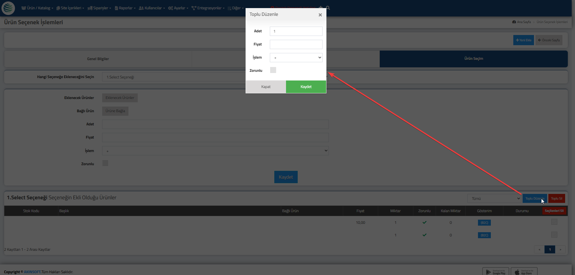The height and width of the screenshot is (275, 575).
Task: Expand the Ürün / Katalog menu
Action: pos(37,8)
